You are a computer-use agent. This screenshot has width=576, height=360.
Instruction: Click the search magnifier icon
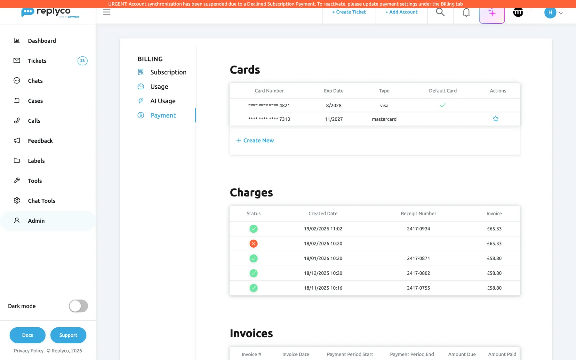click(440, 12)
